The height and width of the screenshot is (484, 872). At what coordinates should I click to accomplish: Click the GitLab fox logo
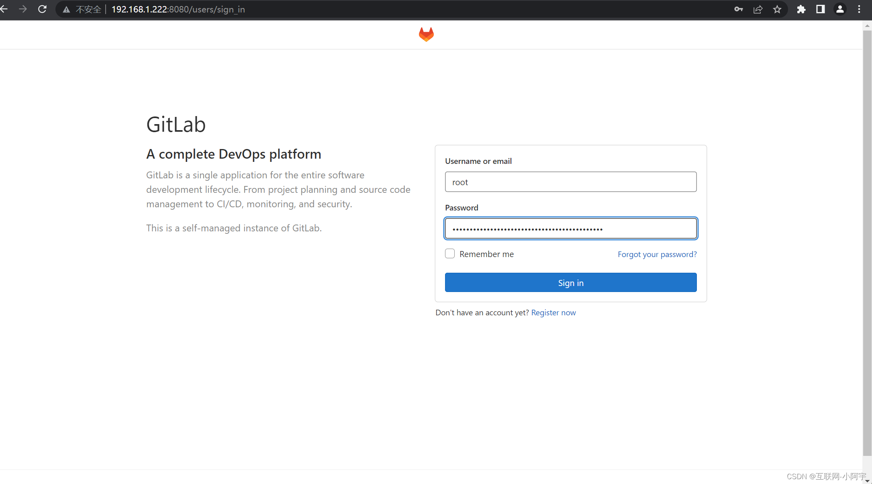point(426,35)
